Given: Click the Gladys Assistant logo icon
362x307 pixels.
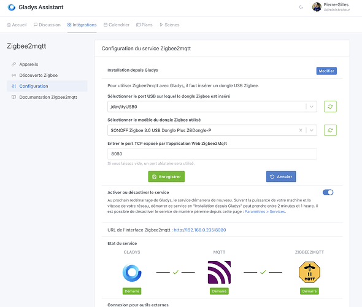Looking at the screenshot, I should point(11,7).
